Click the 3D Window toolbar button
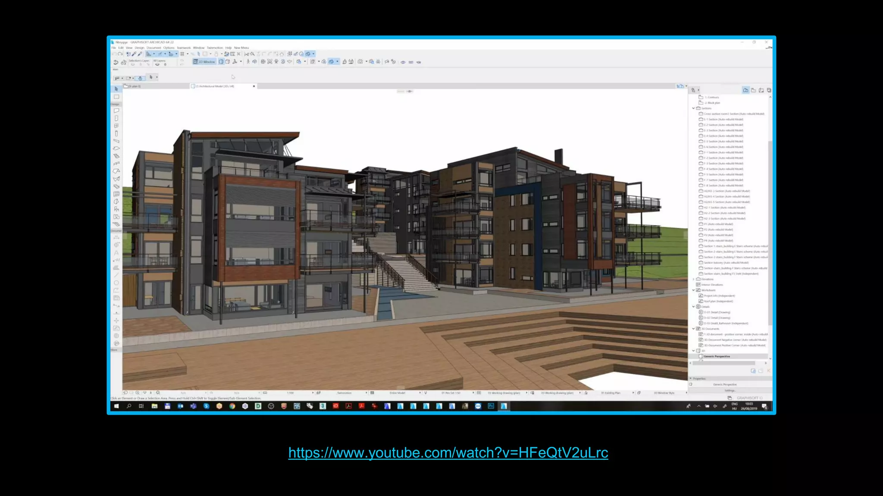The image size is (883, 496). click(x=204, y=62)
